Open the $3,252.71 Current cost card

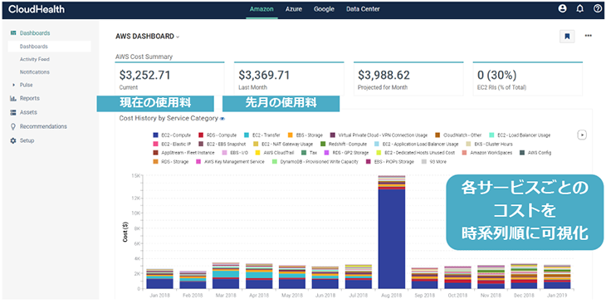(x=169, y=79)
